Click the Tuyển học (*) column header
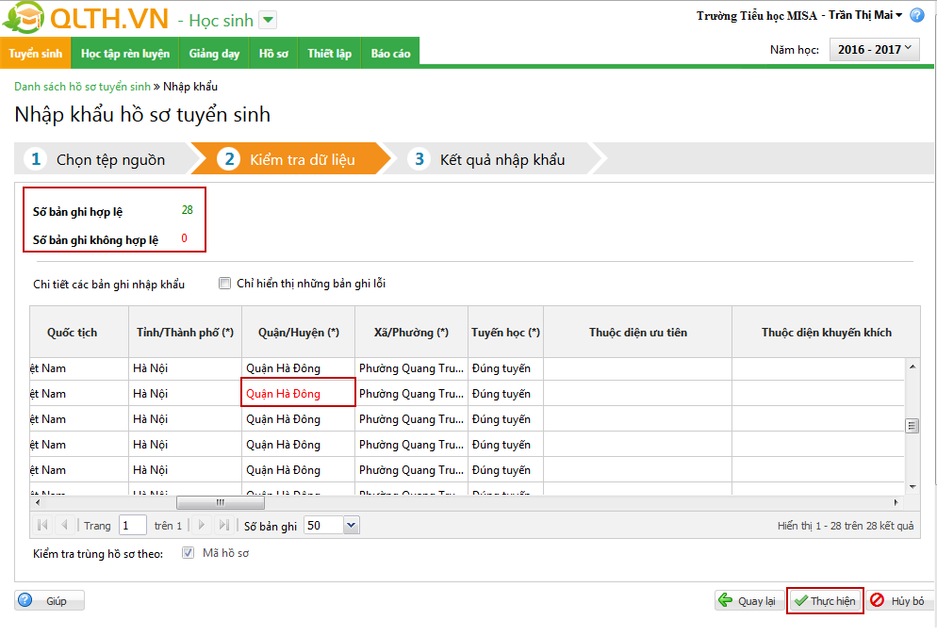937x636 pixels. [x=505, y=332]
